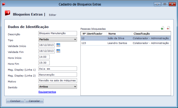
Task: Click Classificação cell of Leandro Santos
Action: pyautogui.click(x=151, y=43)
